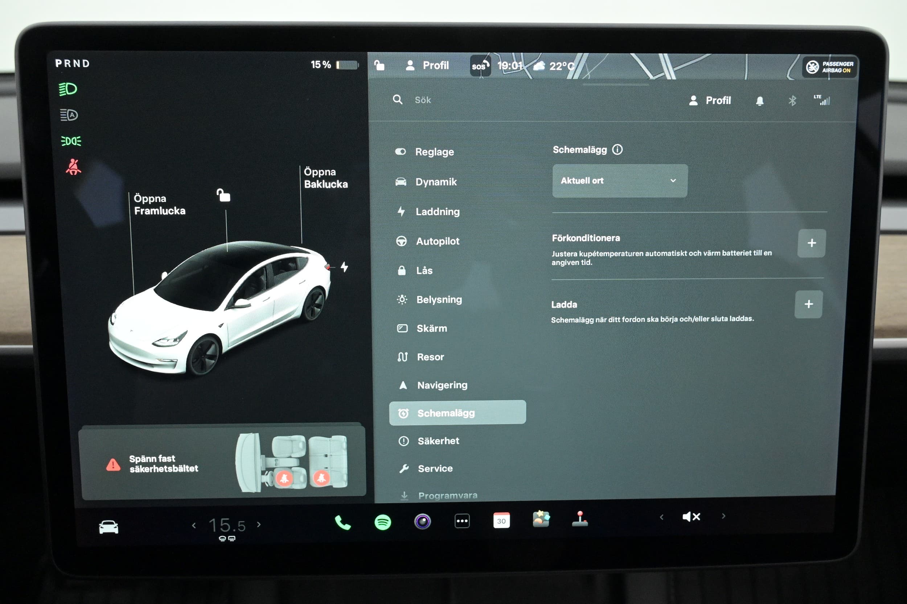The width and height of the screenshot is (907, 604).
Task: Tap the white Model 3 car image
Action: pyautogui.click(x=219, y=307)
